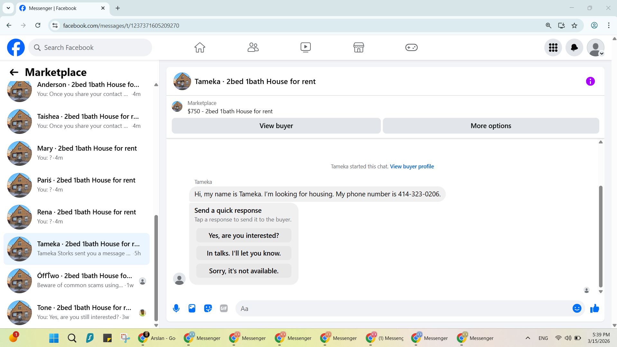Send "Yes, are you interested?" quick response
This screenshot has width=617, height=347.
coord(244,236)
